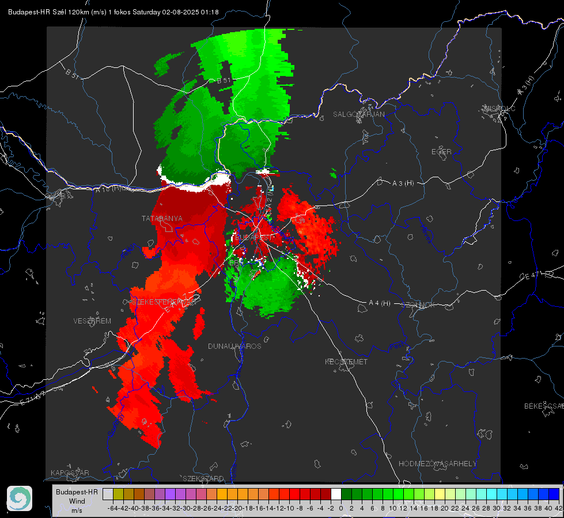The height and width of the screenshot is (518, 564).
Task: Click the DUNAÚJVÁROS city label
Action: coord(234,346)
